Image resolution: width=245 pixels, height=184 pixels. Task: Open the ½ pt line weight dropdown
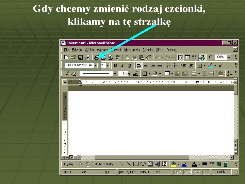pyautogui.click(x=129, y=74)
